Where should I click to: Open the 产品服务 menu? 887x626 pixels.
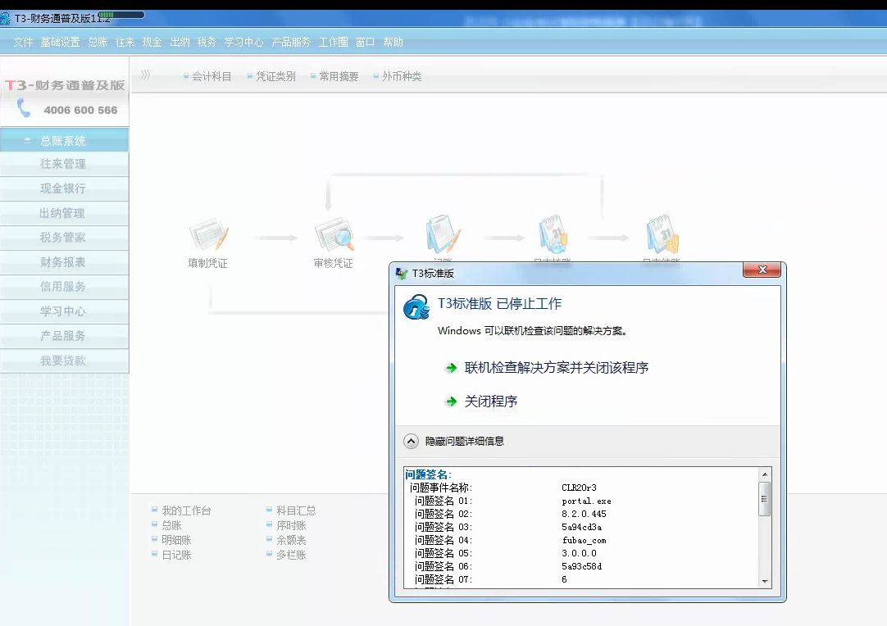click(291, 42)
